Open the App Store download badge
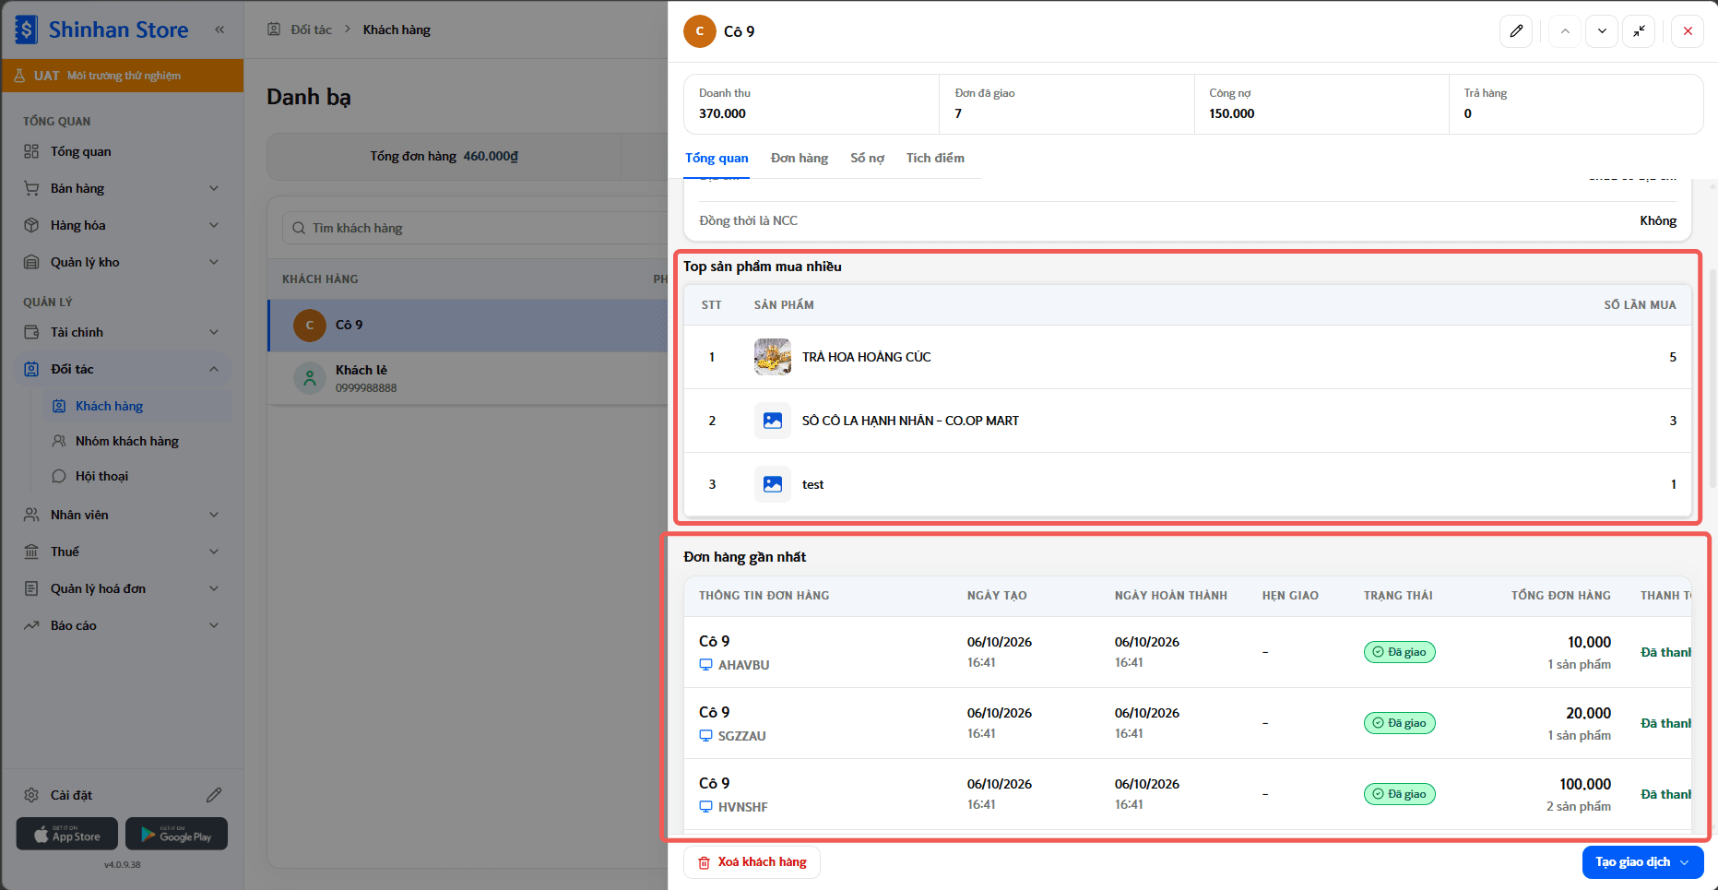 [x=67, y=834]
